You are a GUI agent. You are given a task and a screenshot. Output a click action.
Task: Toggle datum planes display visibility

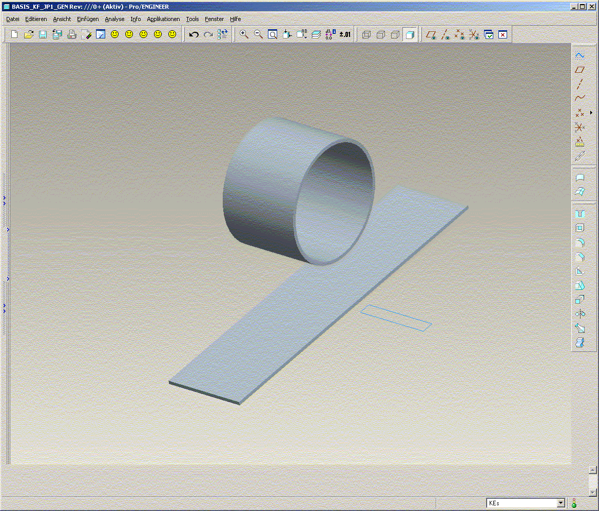[x=432, y=34]
